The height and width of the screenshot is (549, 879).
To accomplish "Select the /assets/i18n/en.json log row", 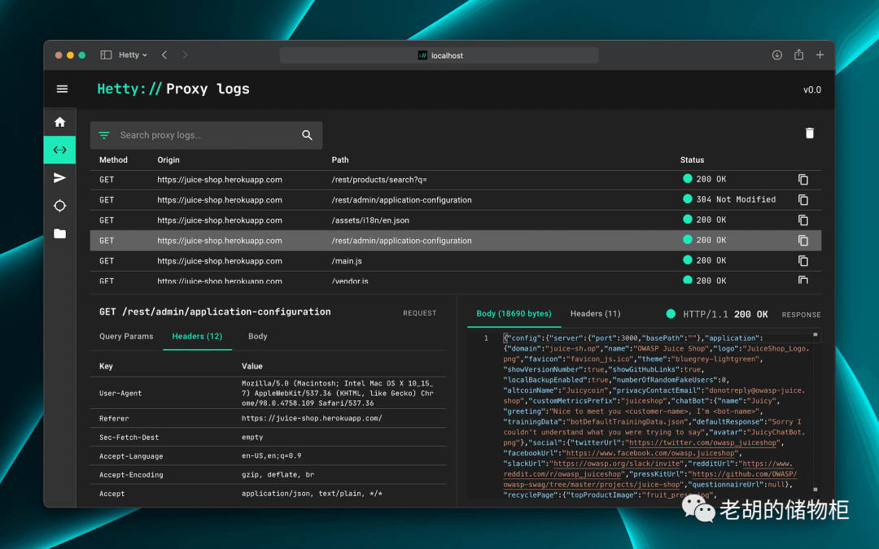I will (456, 220).
